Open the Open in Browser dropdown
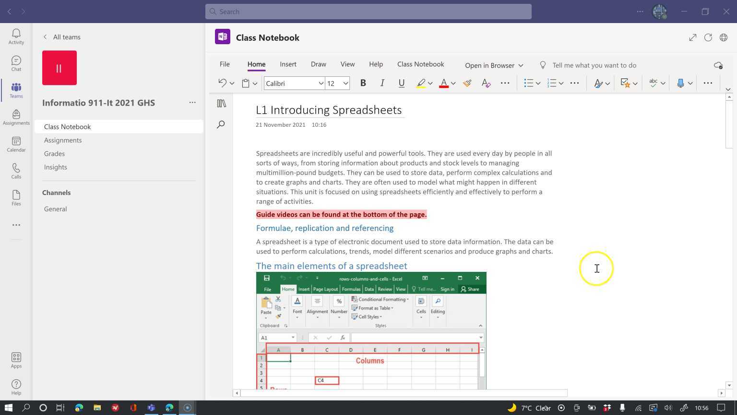The height and width of the screenshot is (415, 737). pyautogui.click(x=493, y=65)
